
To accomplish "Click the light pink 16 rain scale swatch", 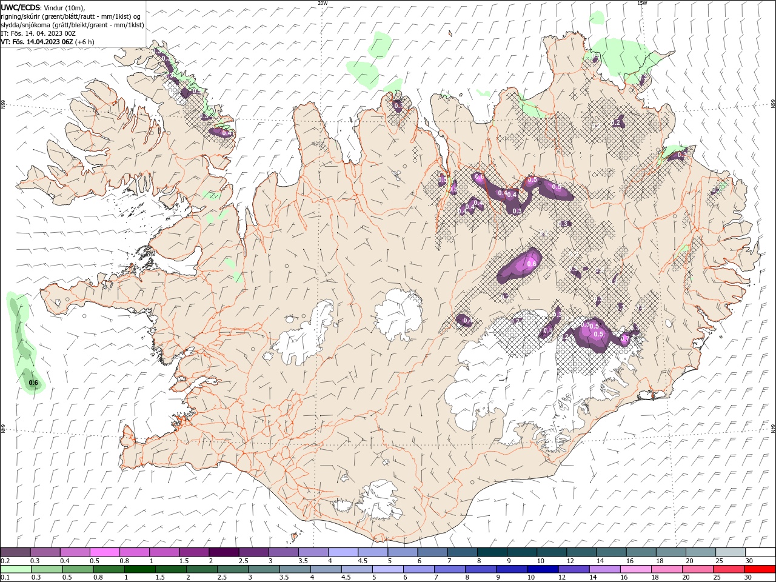I will coord(635,569).
